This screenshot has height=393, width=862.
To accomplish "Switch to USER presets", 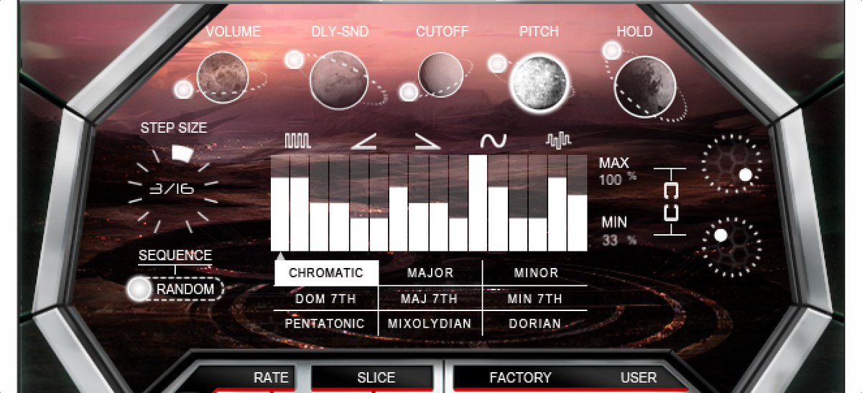I will [638, 378].
